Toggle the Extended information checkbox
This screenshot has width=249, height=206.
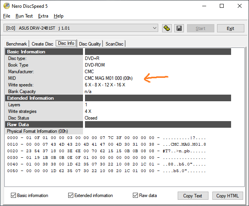71,195
